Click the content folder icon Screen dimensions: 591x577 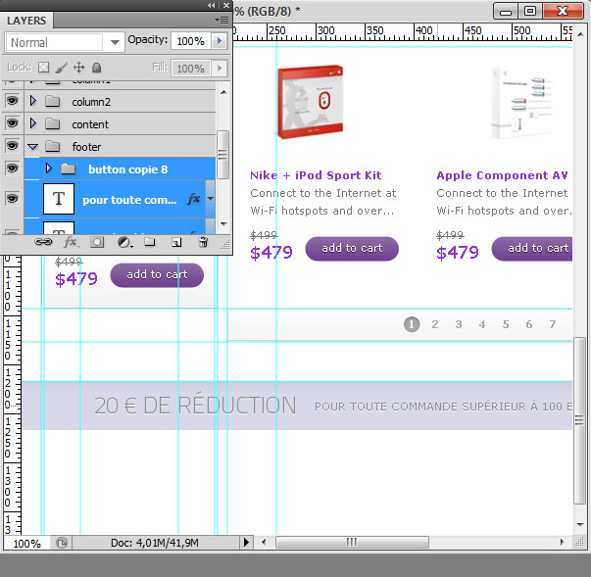(x=52, y=123)
